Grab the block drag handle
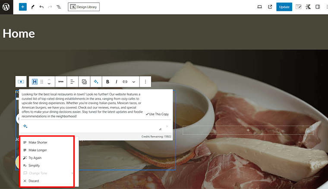This screenshot has height=189, width=328. click(x=42, y=81)
